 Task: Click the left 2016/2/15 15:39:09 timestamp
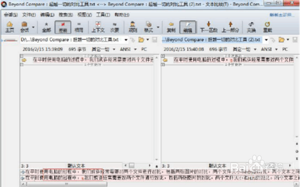[x=43, y=50]
